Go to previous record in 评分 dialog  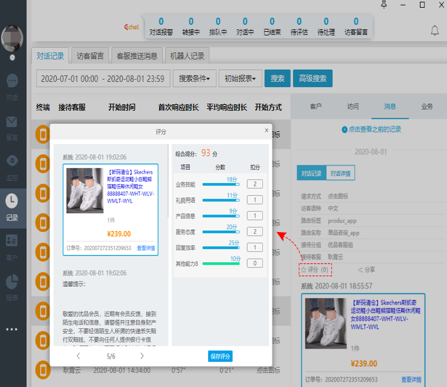coord(78,356)
